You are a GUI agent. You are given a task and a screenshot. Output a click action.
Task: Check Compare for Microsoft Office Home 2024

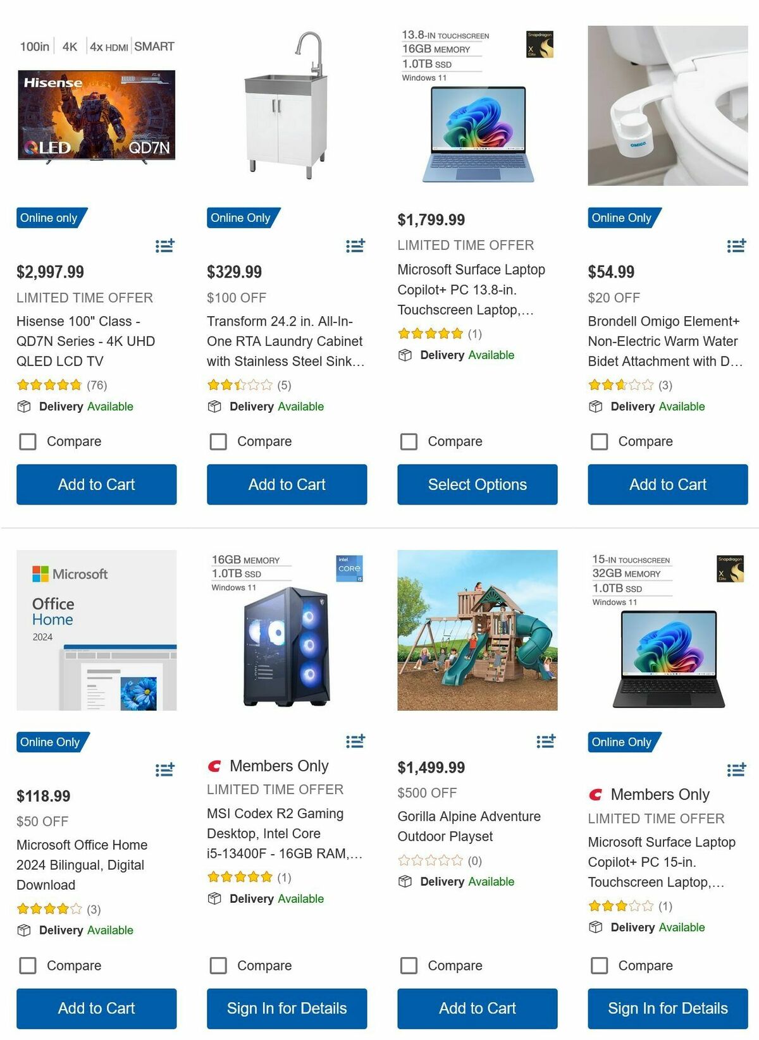[x=28, y=965]
